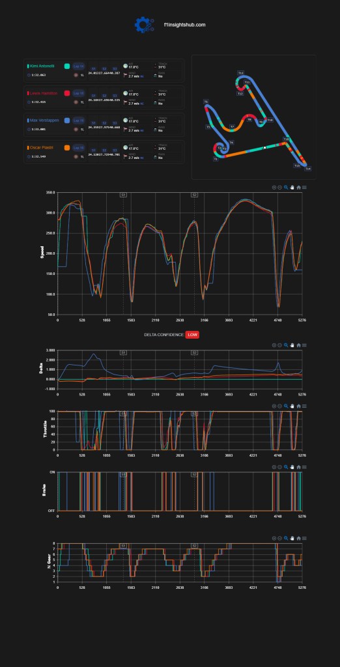The height and width of the screenshot is (667, 340).
Task: Activate selection zoom on N Gear chart
Action: pos(286,538)
